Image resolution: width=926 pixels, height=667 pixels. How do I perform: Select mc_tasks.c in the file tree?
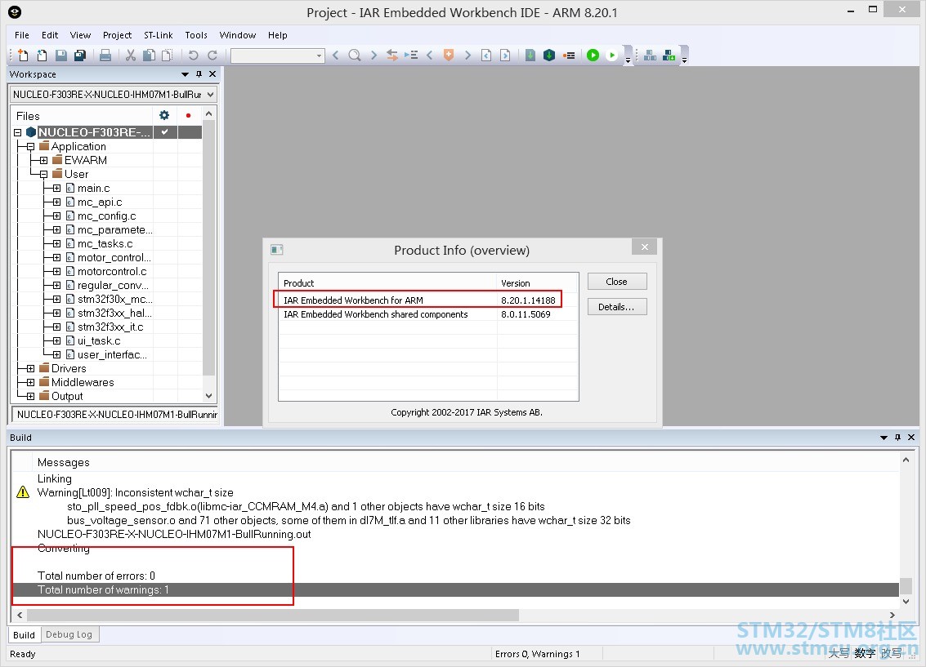click(105, 243)
